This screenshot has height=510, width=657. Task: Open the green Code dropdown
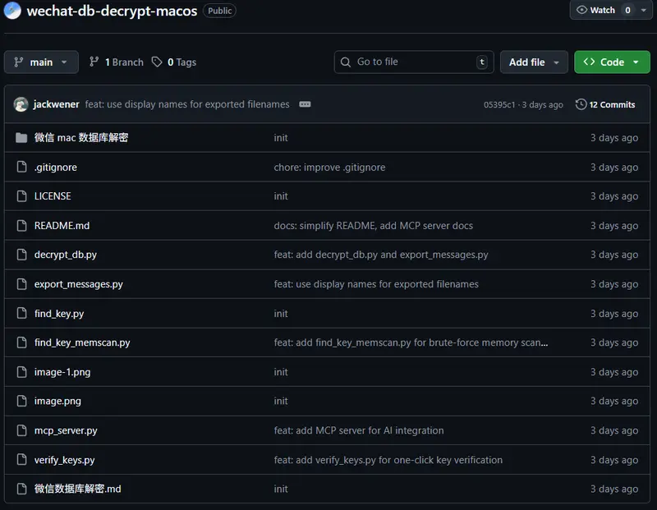pyautogui.click(x=612, y=62)
